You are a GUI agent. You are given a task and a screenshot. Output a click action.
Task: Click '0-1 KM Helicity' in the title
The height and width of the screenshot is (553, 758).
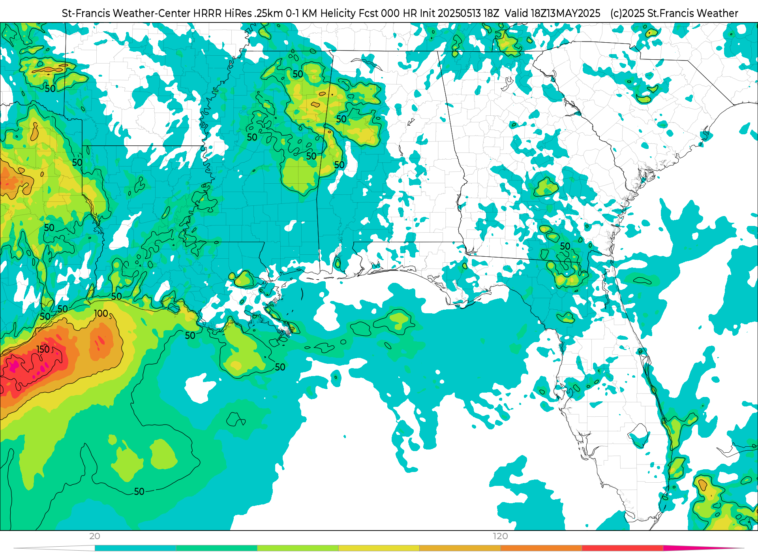pyautogui.click(x=321, y=13)
